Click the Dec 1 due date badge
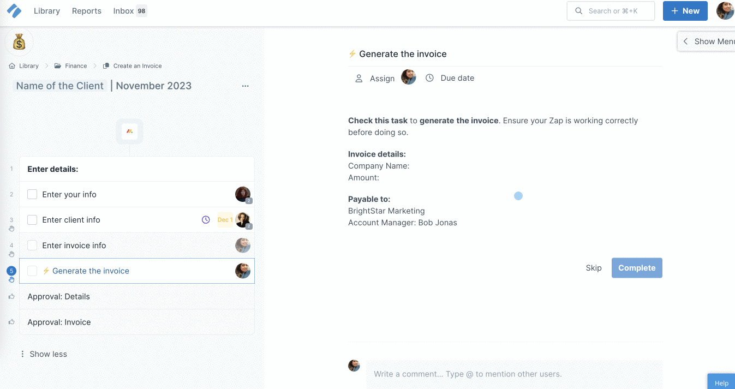 click(225, 220)
